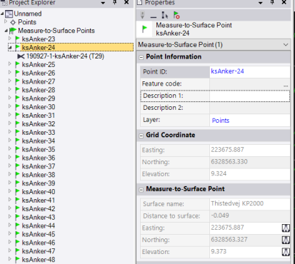Viewport: 295px width, 264px height.
Task: Close the Project Explorer panel
Action: point(126,2)
